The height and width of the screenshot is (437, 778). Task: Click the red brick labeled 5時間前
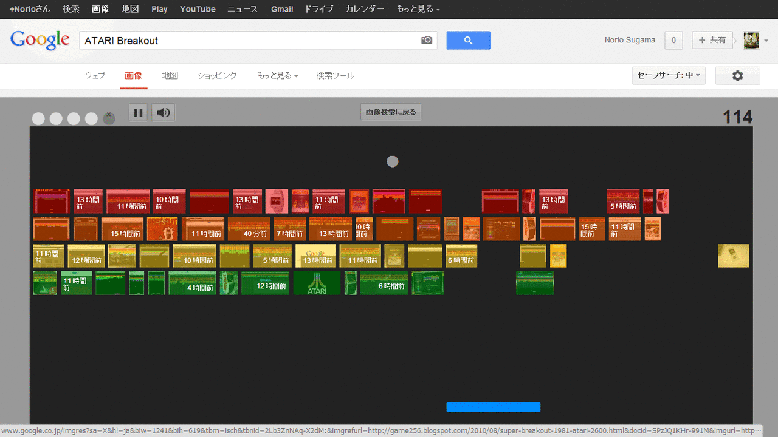(x=623, y=201)
